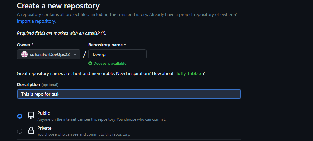Click the Public repository book icon
The image size is (313, 141).
(31, 116)
